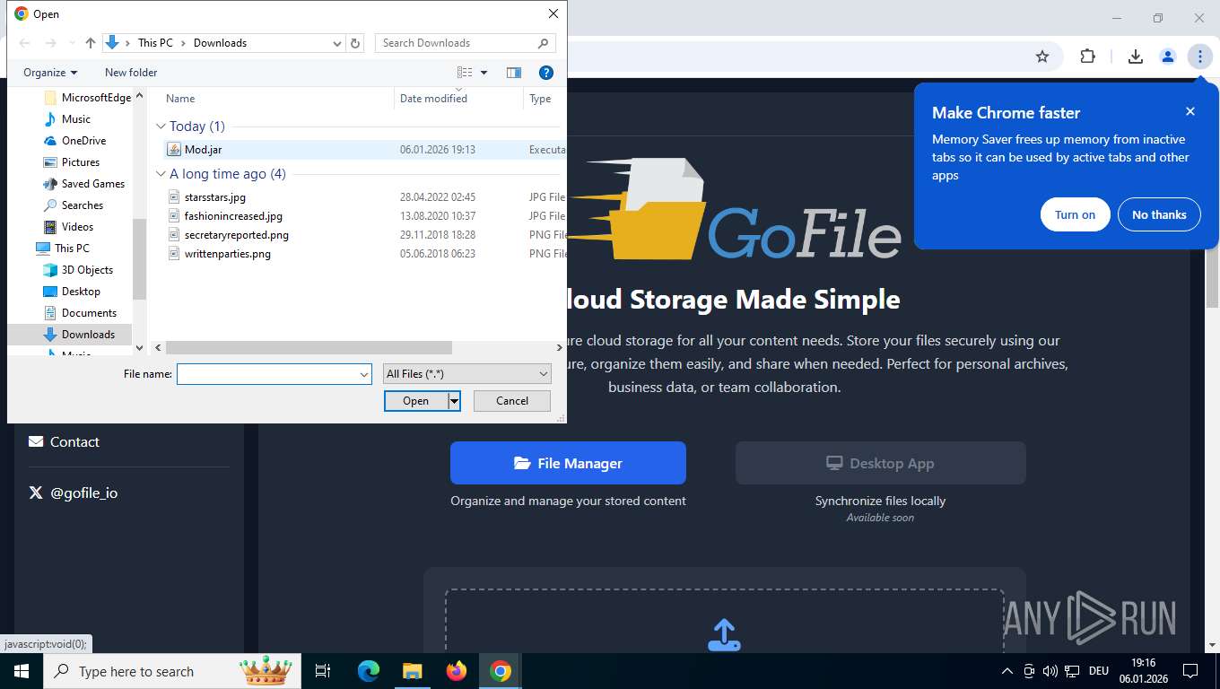Open Chrome profile icon
This screenshot has width=1220, height=689.
point(1167,57)
